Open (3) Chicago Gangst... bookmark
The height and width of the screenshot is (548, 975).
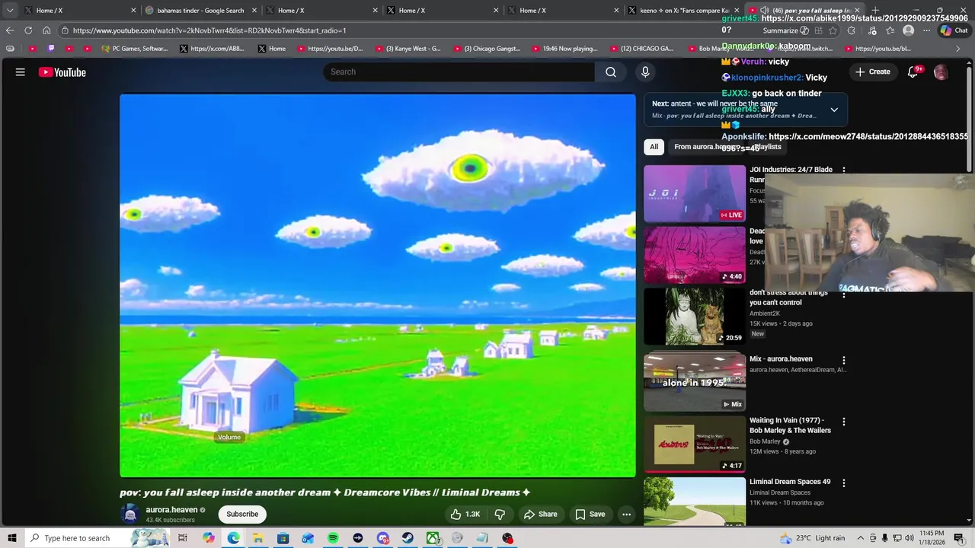[x=487, y=49]
